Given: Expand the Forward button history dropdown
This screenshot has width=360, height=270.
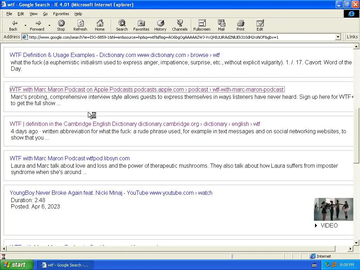Looking at the screenshot, I should tap(49, 25).
